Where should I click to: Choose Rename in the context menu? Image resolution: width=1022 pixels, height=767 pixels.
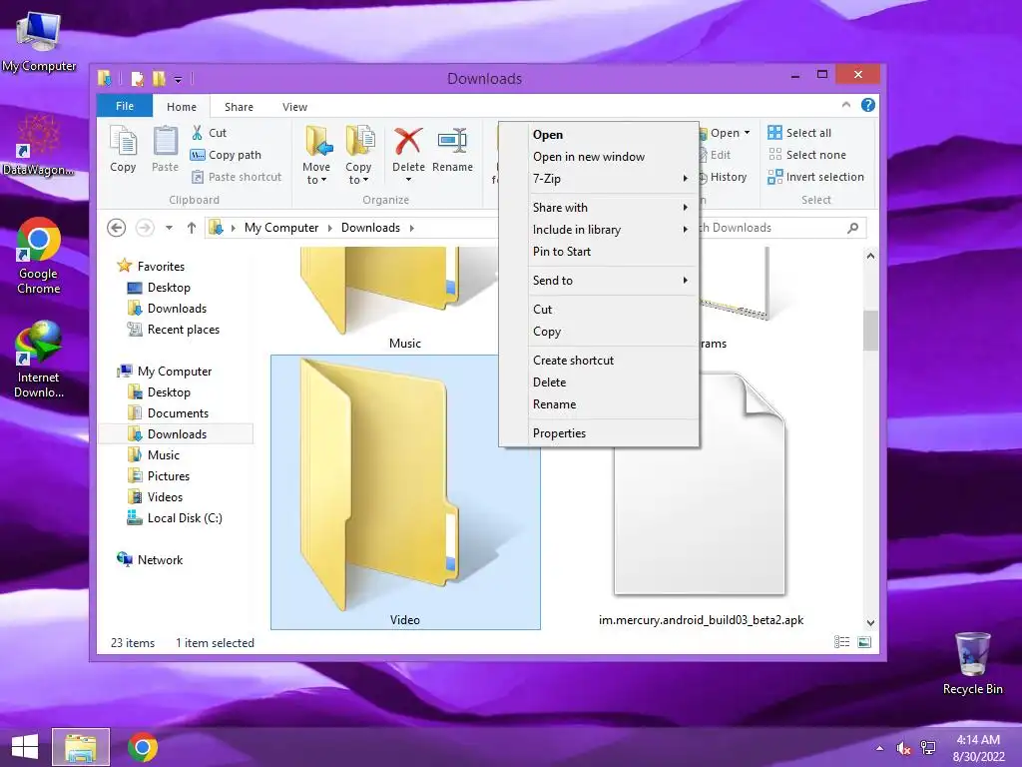(600, 404)
